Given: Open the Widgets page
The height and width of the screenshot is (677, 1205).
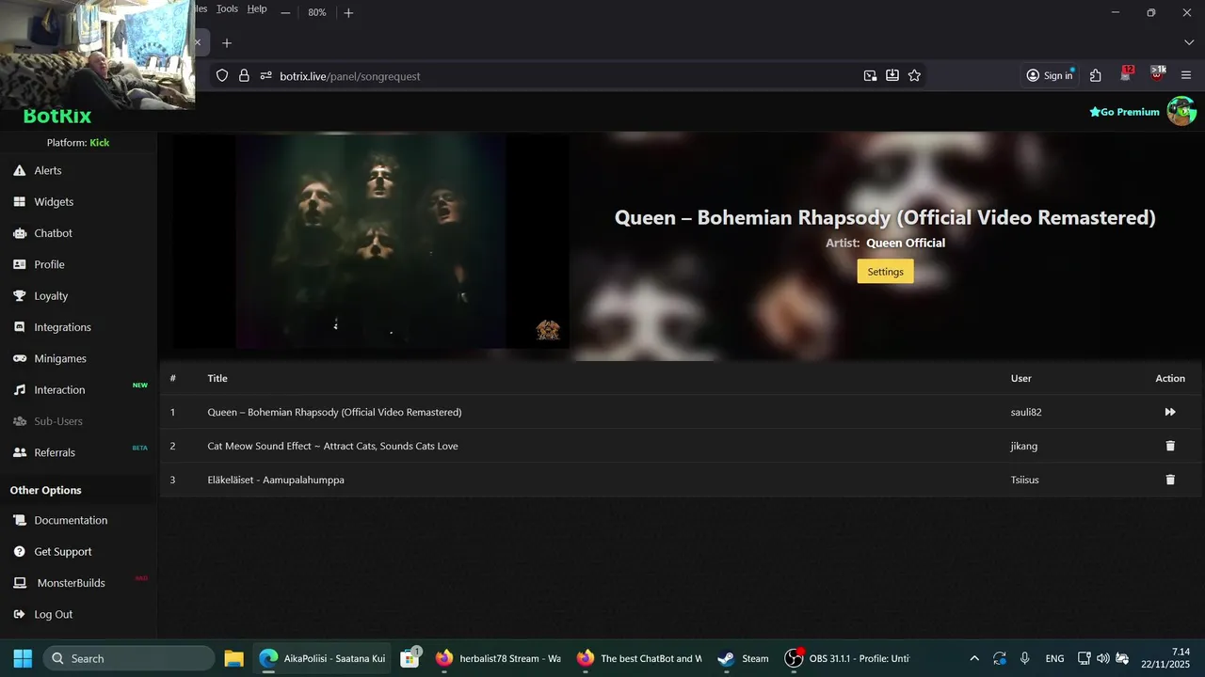Looking at the screenshot, I should [53, 202].
